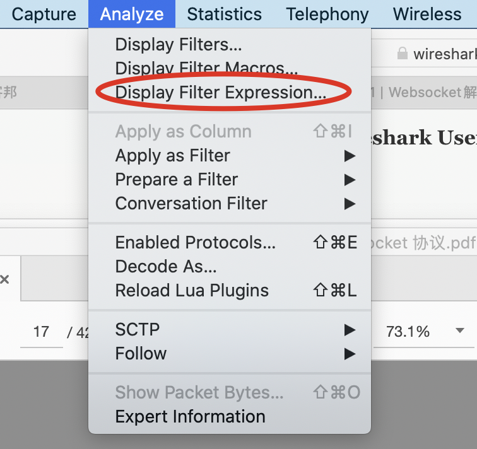Viewport: 477px width, 449px height.
Task: Expand the SCTP submenu
Action: click(138, 329)
